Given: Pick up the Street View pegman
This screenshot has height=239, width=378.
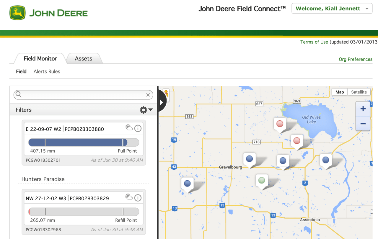Looking at the screenshot, I should (166, 94).
